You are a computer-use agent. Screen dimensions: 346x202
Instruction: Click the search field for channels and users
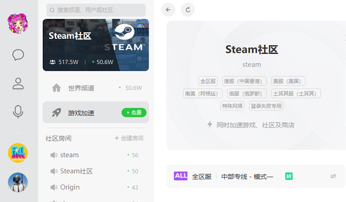click(96, 10)
